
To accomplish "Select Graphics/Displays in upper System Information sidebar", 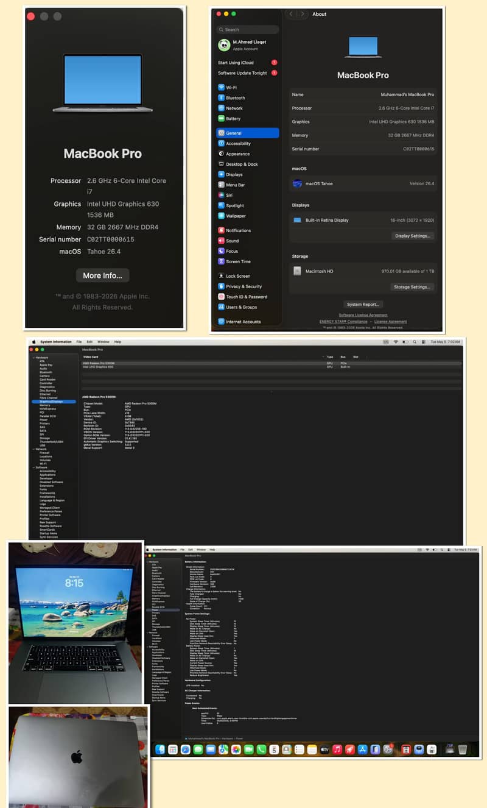I will (54, 402).
